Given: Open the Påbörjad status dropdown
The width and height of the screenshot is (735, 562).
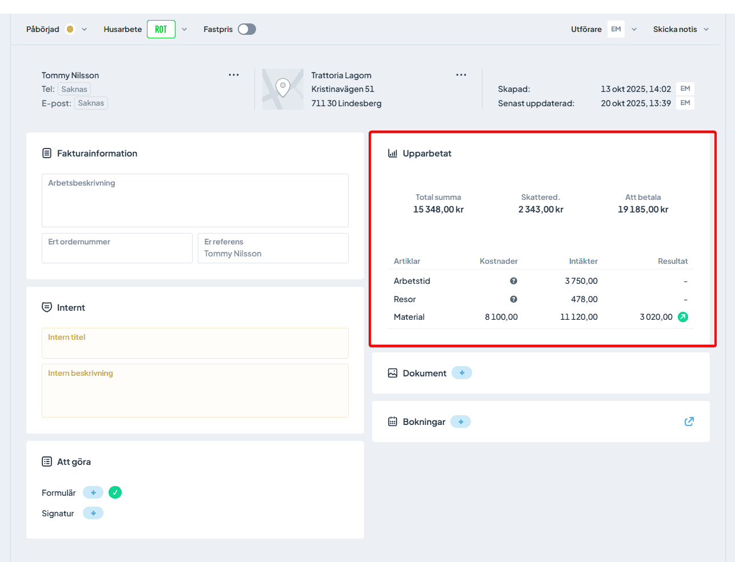Looking at the screenshot, I should click(x=84, y=29).
